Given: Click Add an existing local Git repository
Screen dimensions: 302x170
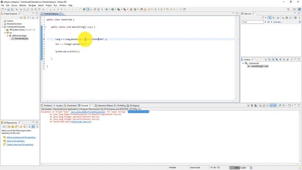Looking at the screenshot, I should pos(21,137).
